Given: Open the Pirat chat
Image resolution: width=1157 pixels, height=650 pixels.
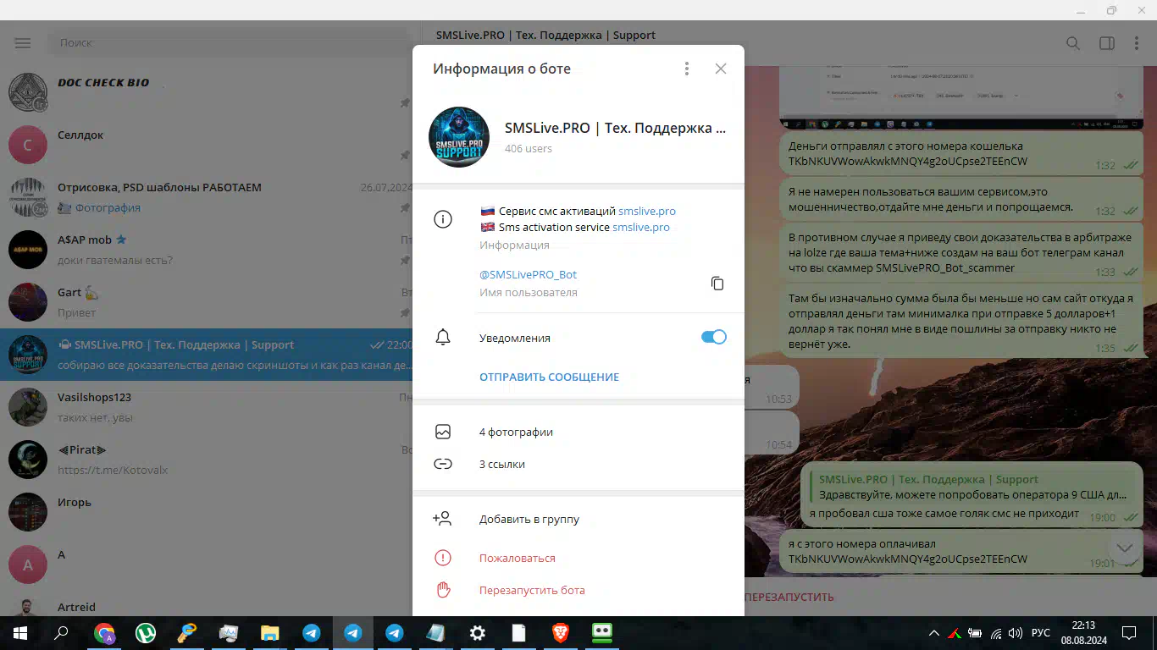Looking at the screenshot, I should tap(206, 460).
